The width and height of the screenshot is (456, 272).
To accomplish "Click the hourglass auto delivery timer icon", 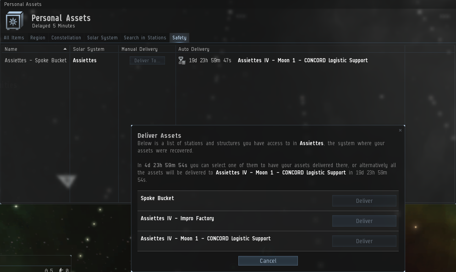I will (x=182, y=60).
